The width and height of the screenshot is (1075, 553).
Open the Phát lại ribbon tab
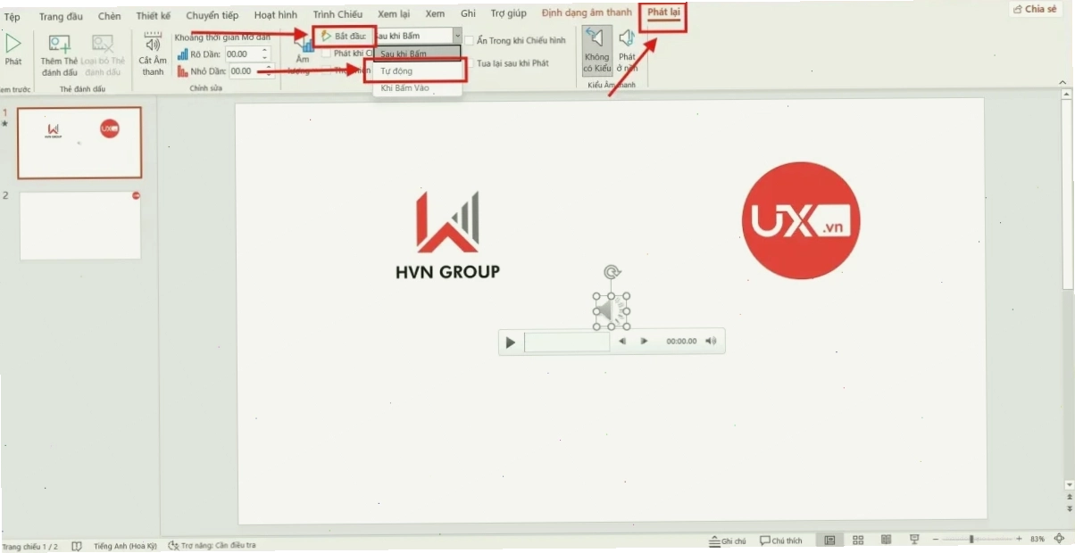click(663, 12)
